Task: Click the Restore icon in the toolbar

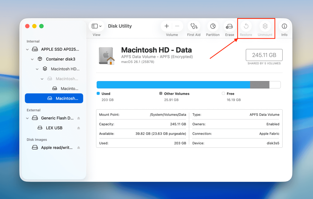Action: (245, 26)
